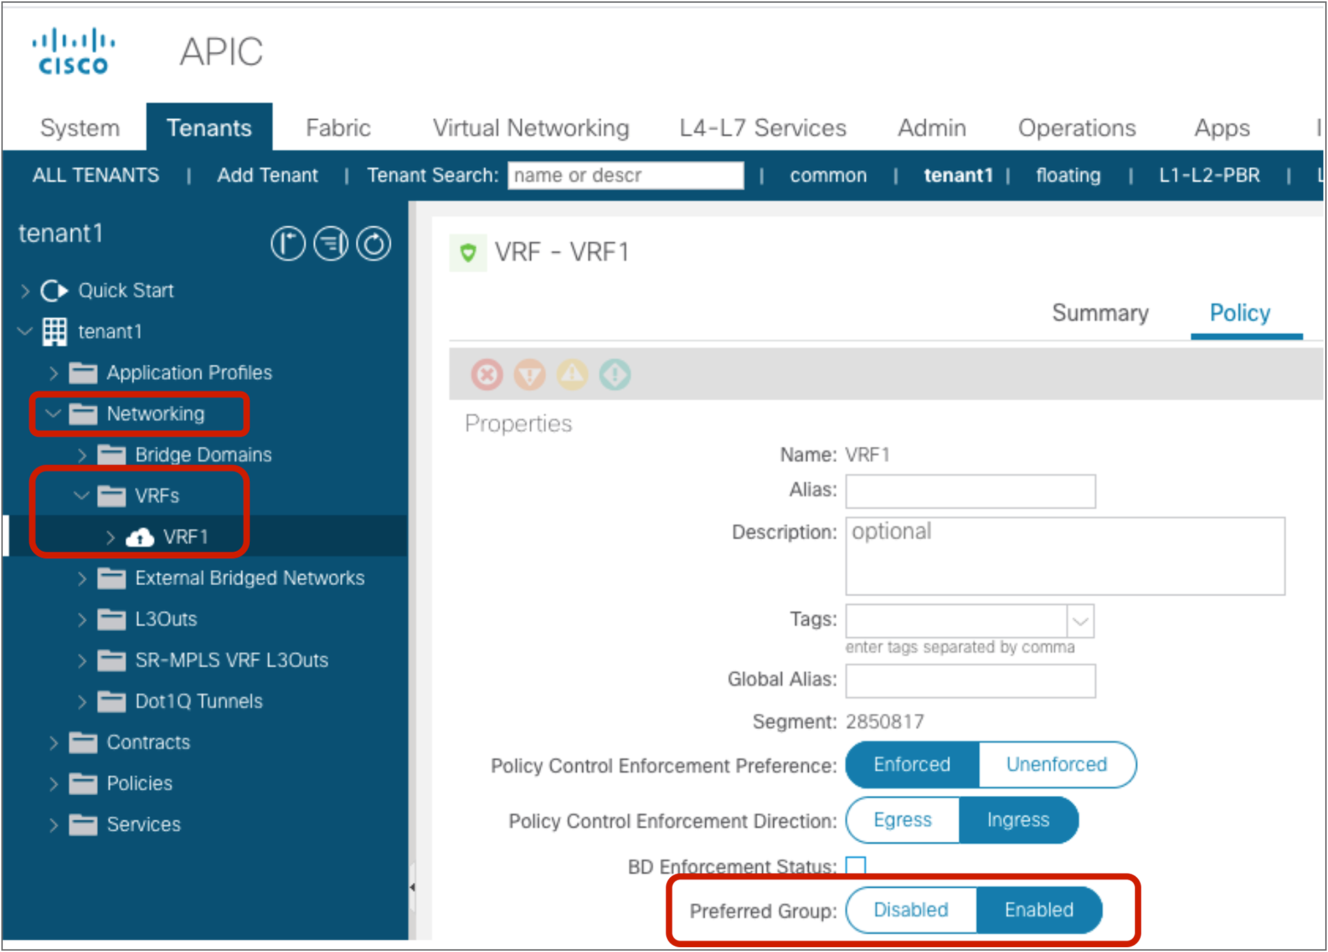The height and width of the screenshot is (952, 1328).
Task: Open the common tenant link
Action: click(828, 176)
